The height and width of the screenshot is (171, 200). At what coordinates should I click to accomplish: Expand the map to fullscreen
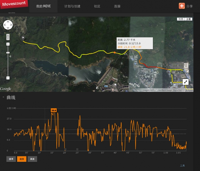(185, 82)
